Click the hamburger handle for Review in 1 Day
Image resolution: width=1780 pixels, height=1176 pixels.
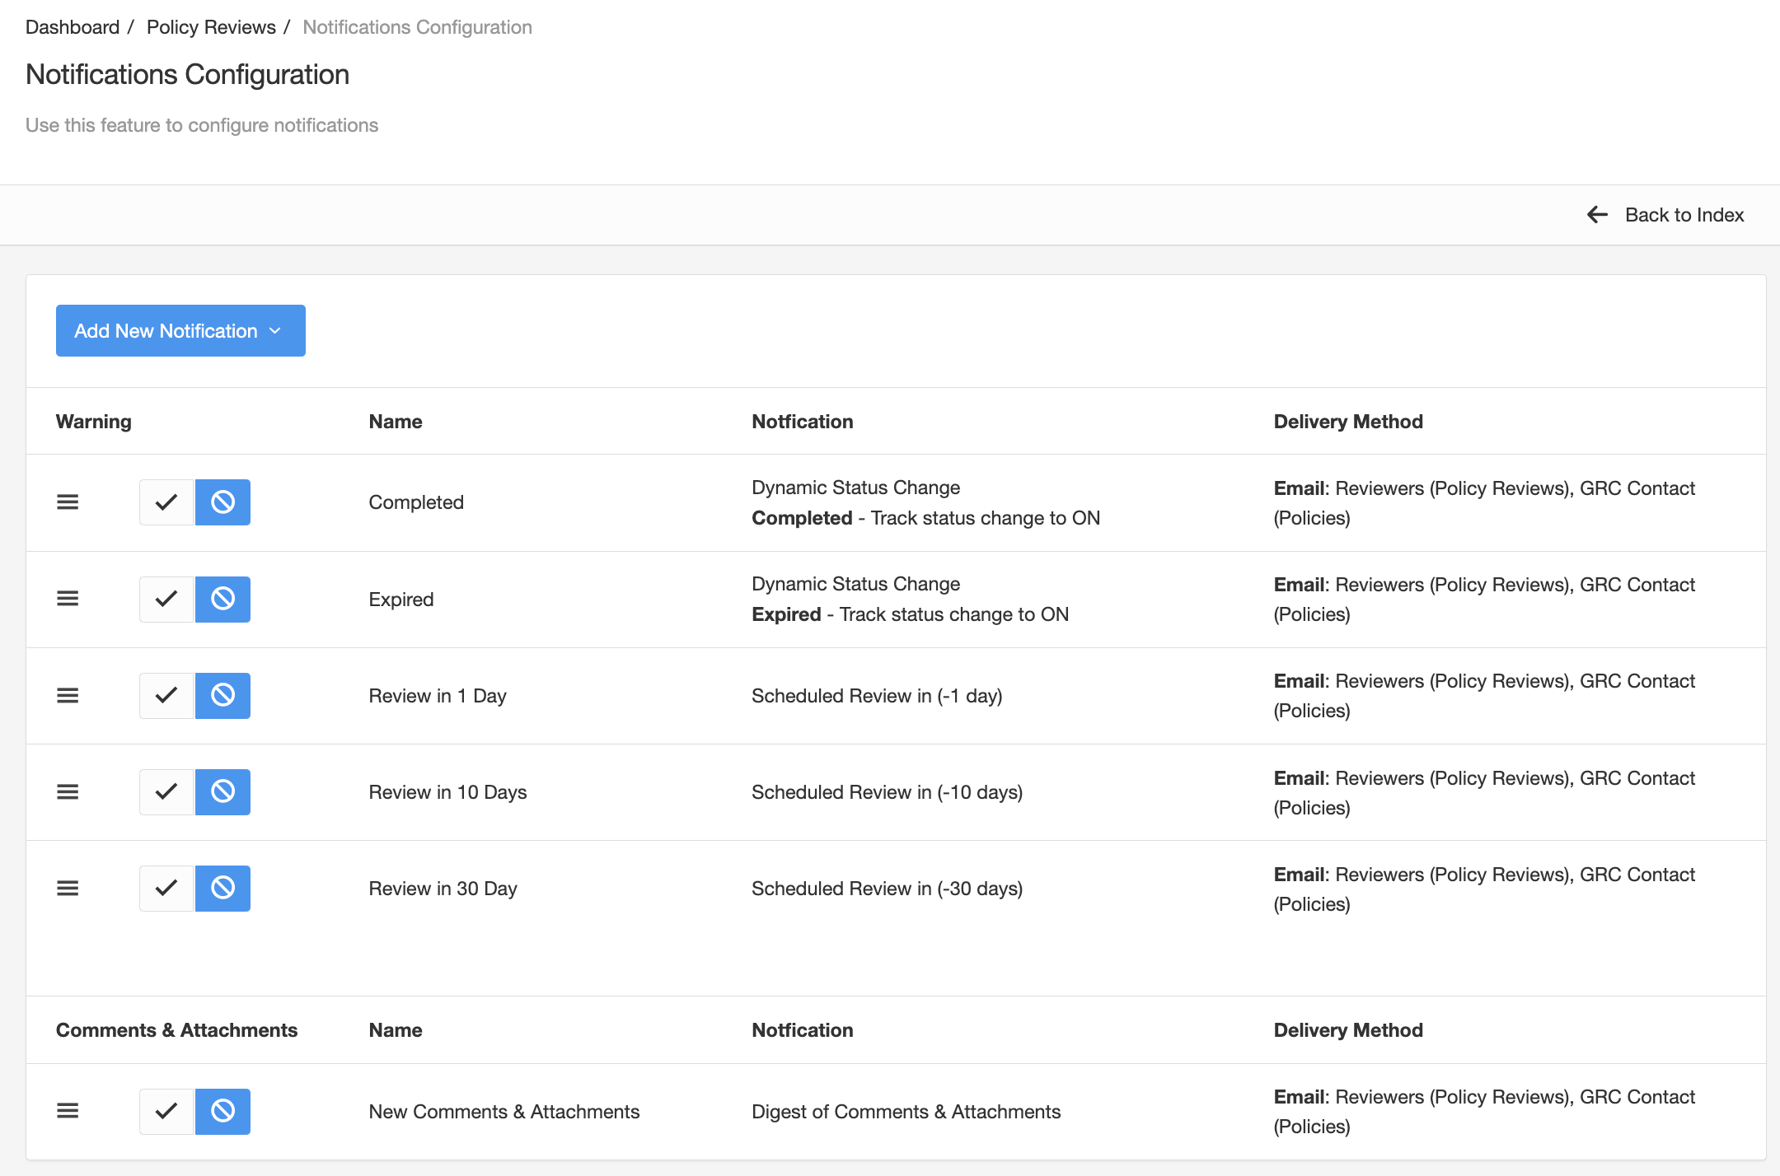click(68, 696)
